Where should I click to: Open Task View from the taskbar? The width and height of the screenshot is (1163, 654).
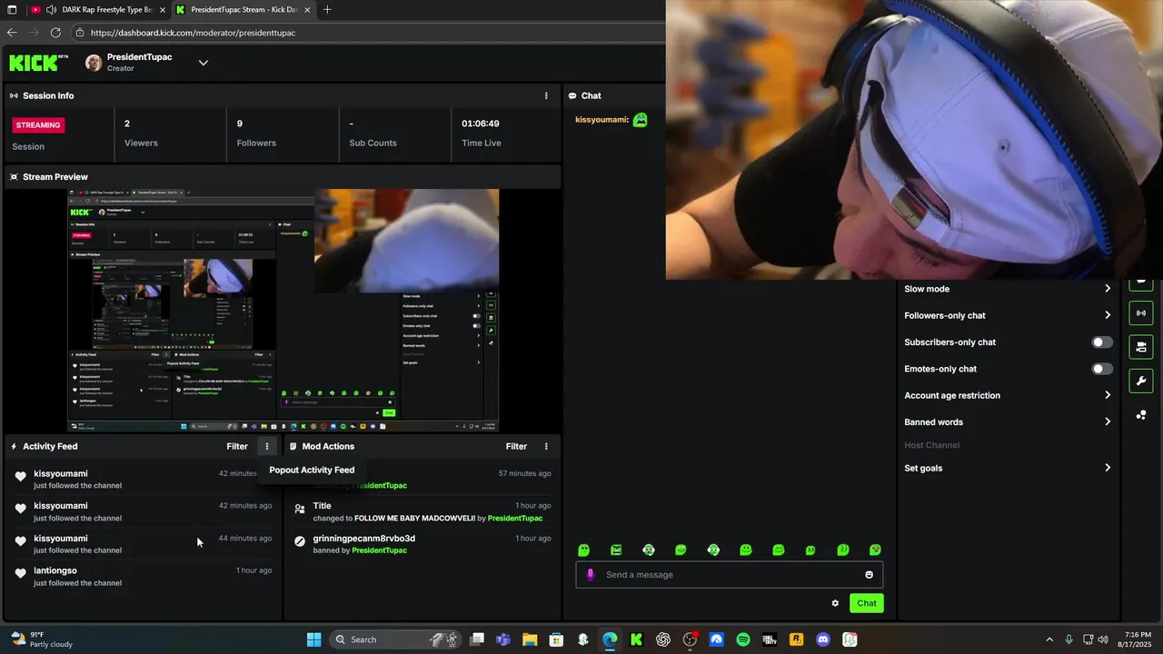pos(477,639)
